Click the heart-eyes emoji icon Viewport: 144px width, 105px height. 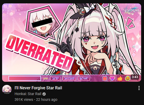(x=128, y=79)
